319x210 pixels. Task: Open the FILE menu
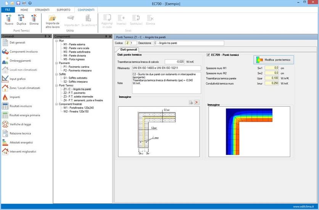tap(8, 10)
